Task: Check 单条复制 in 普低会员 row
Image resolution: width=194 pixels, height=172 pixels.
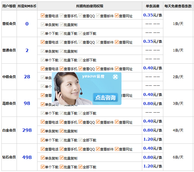Action: point(43,25)
